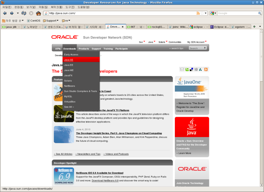Open the Products navigation item
This screenshot has width=264, height=192.
pos(84,49)
